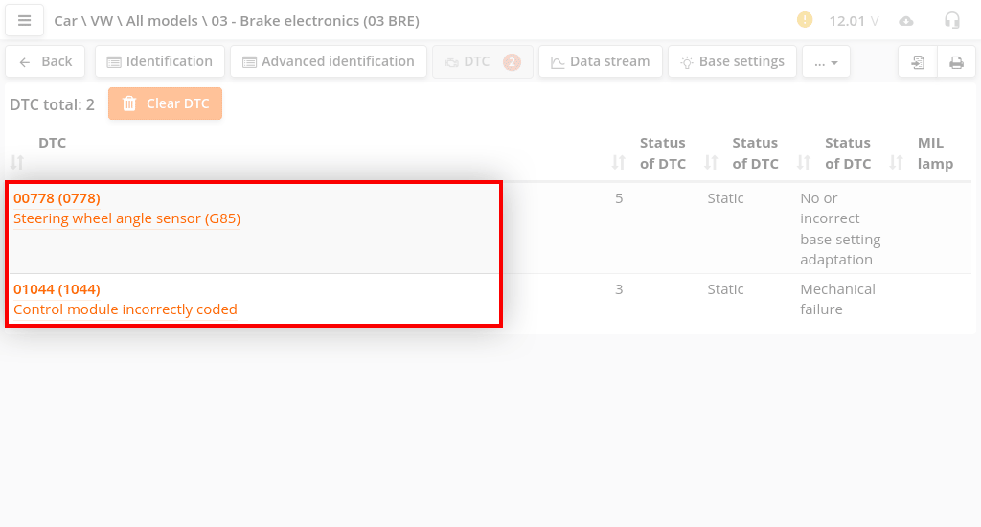The height and width of the screenshot is (527, 981).
Task: Open headset support icon
Action: tap(951, 20)
